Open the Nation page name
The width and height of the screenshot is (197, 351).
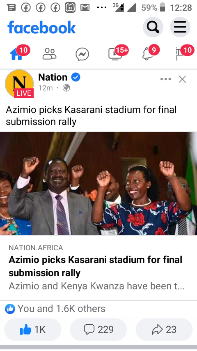point(53,77)
